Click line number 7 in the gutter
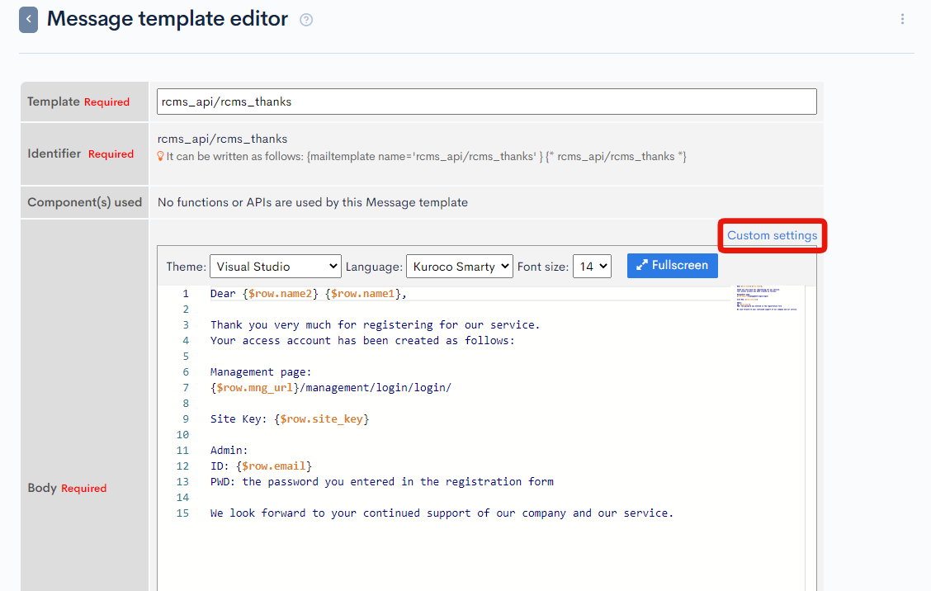 [x=186, y=388]
